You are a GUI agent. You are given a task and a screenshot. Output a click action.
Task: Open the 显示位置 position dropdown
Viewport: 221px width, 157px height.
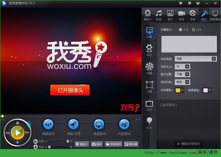187,74
